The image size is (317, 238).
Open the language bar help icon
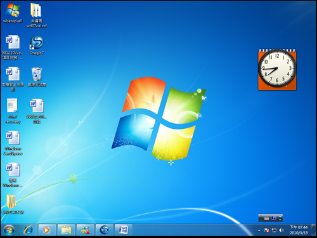coord(273,218)
